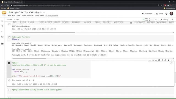Run the square_root cell
This screenshot has height=99, width=176.
pos(9,63)
